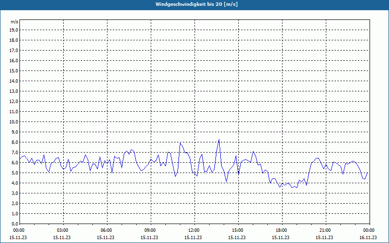Click the '9,0' y-axis label

pyautogui.click(x=15, y=132)
